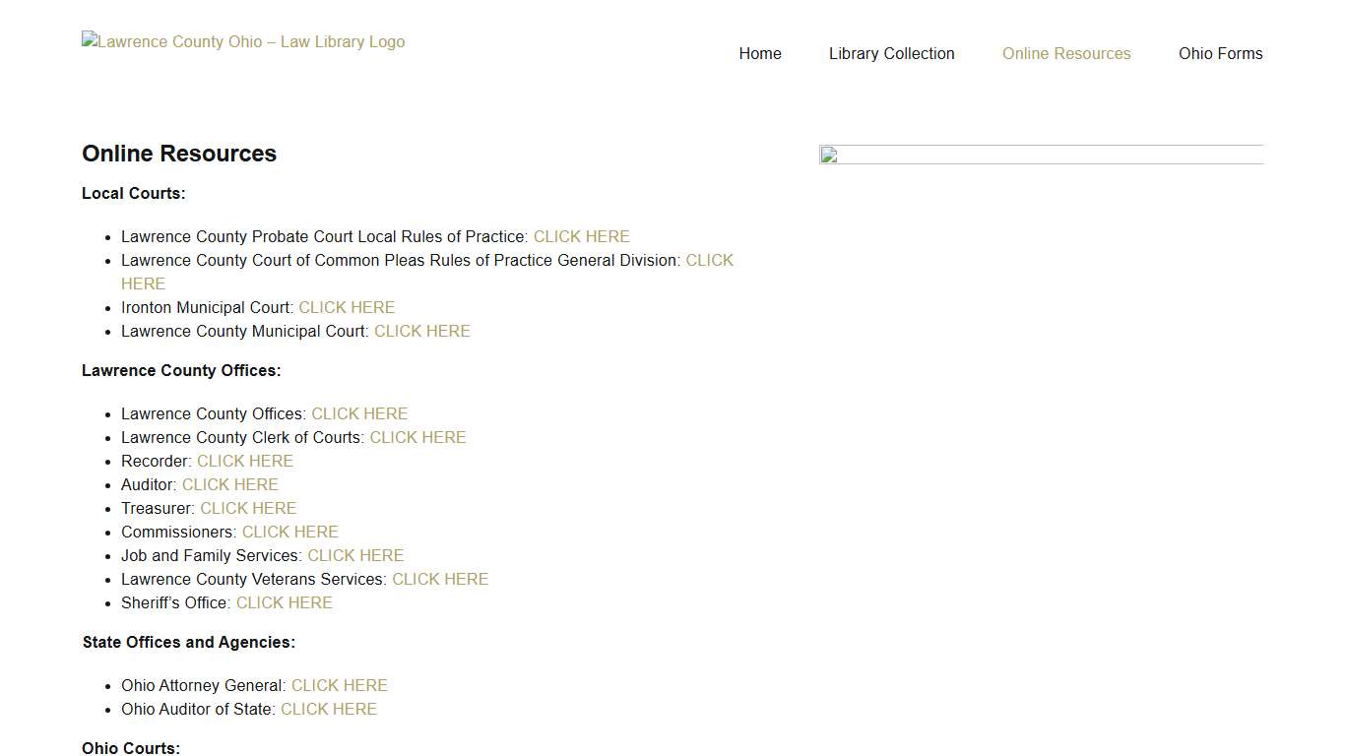Open the Ironton Municipal Court link
The width and height of the screenshot is (1345, 756).
coord(347,307)
